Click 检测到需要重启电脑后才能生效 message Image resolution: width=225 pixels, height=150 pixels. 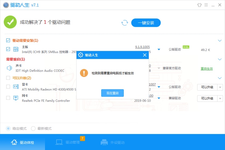pos(112,73)
